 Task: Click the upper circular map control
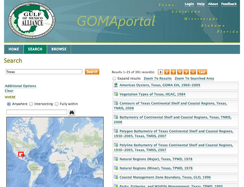pyautogui.click(x=17, y=127)
